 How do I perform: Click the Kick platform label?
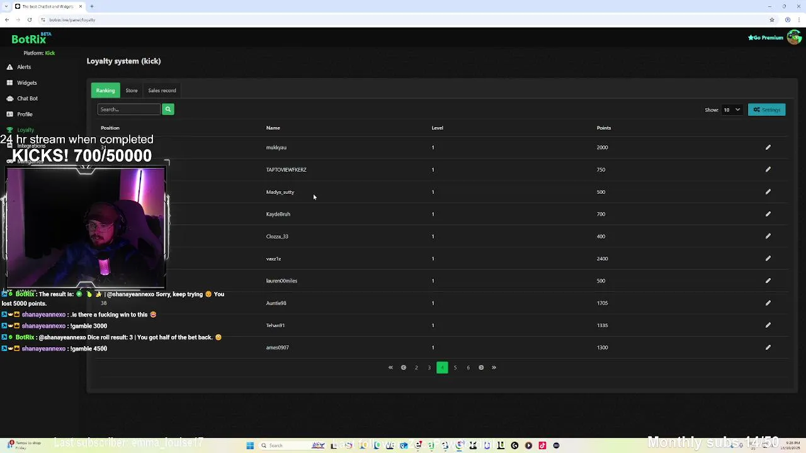coord(50,53)
